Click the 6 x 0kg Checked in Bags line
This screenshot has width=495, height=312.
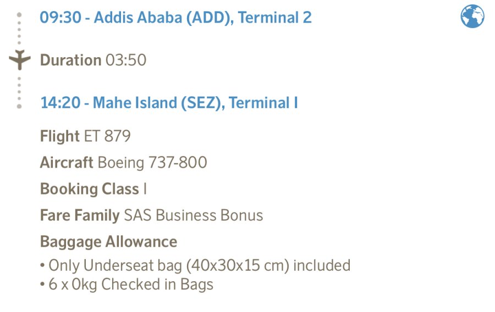tap(127, 285)
